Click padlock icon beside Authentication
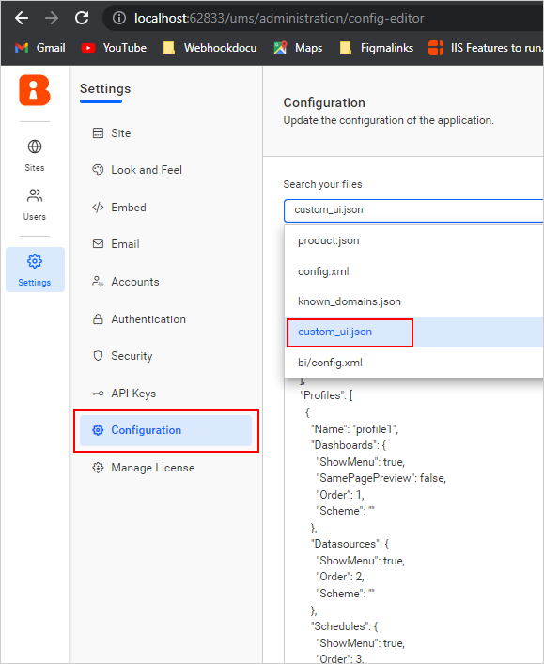This screenshot has height=664, width=544. click(x=98, y=319)
